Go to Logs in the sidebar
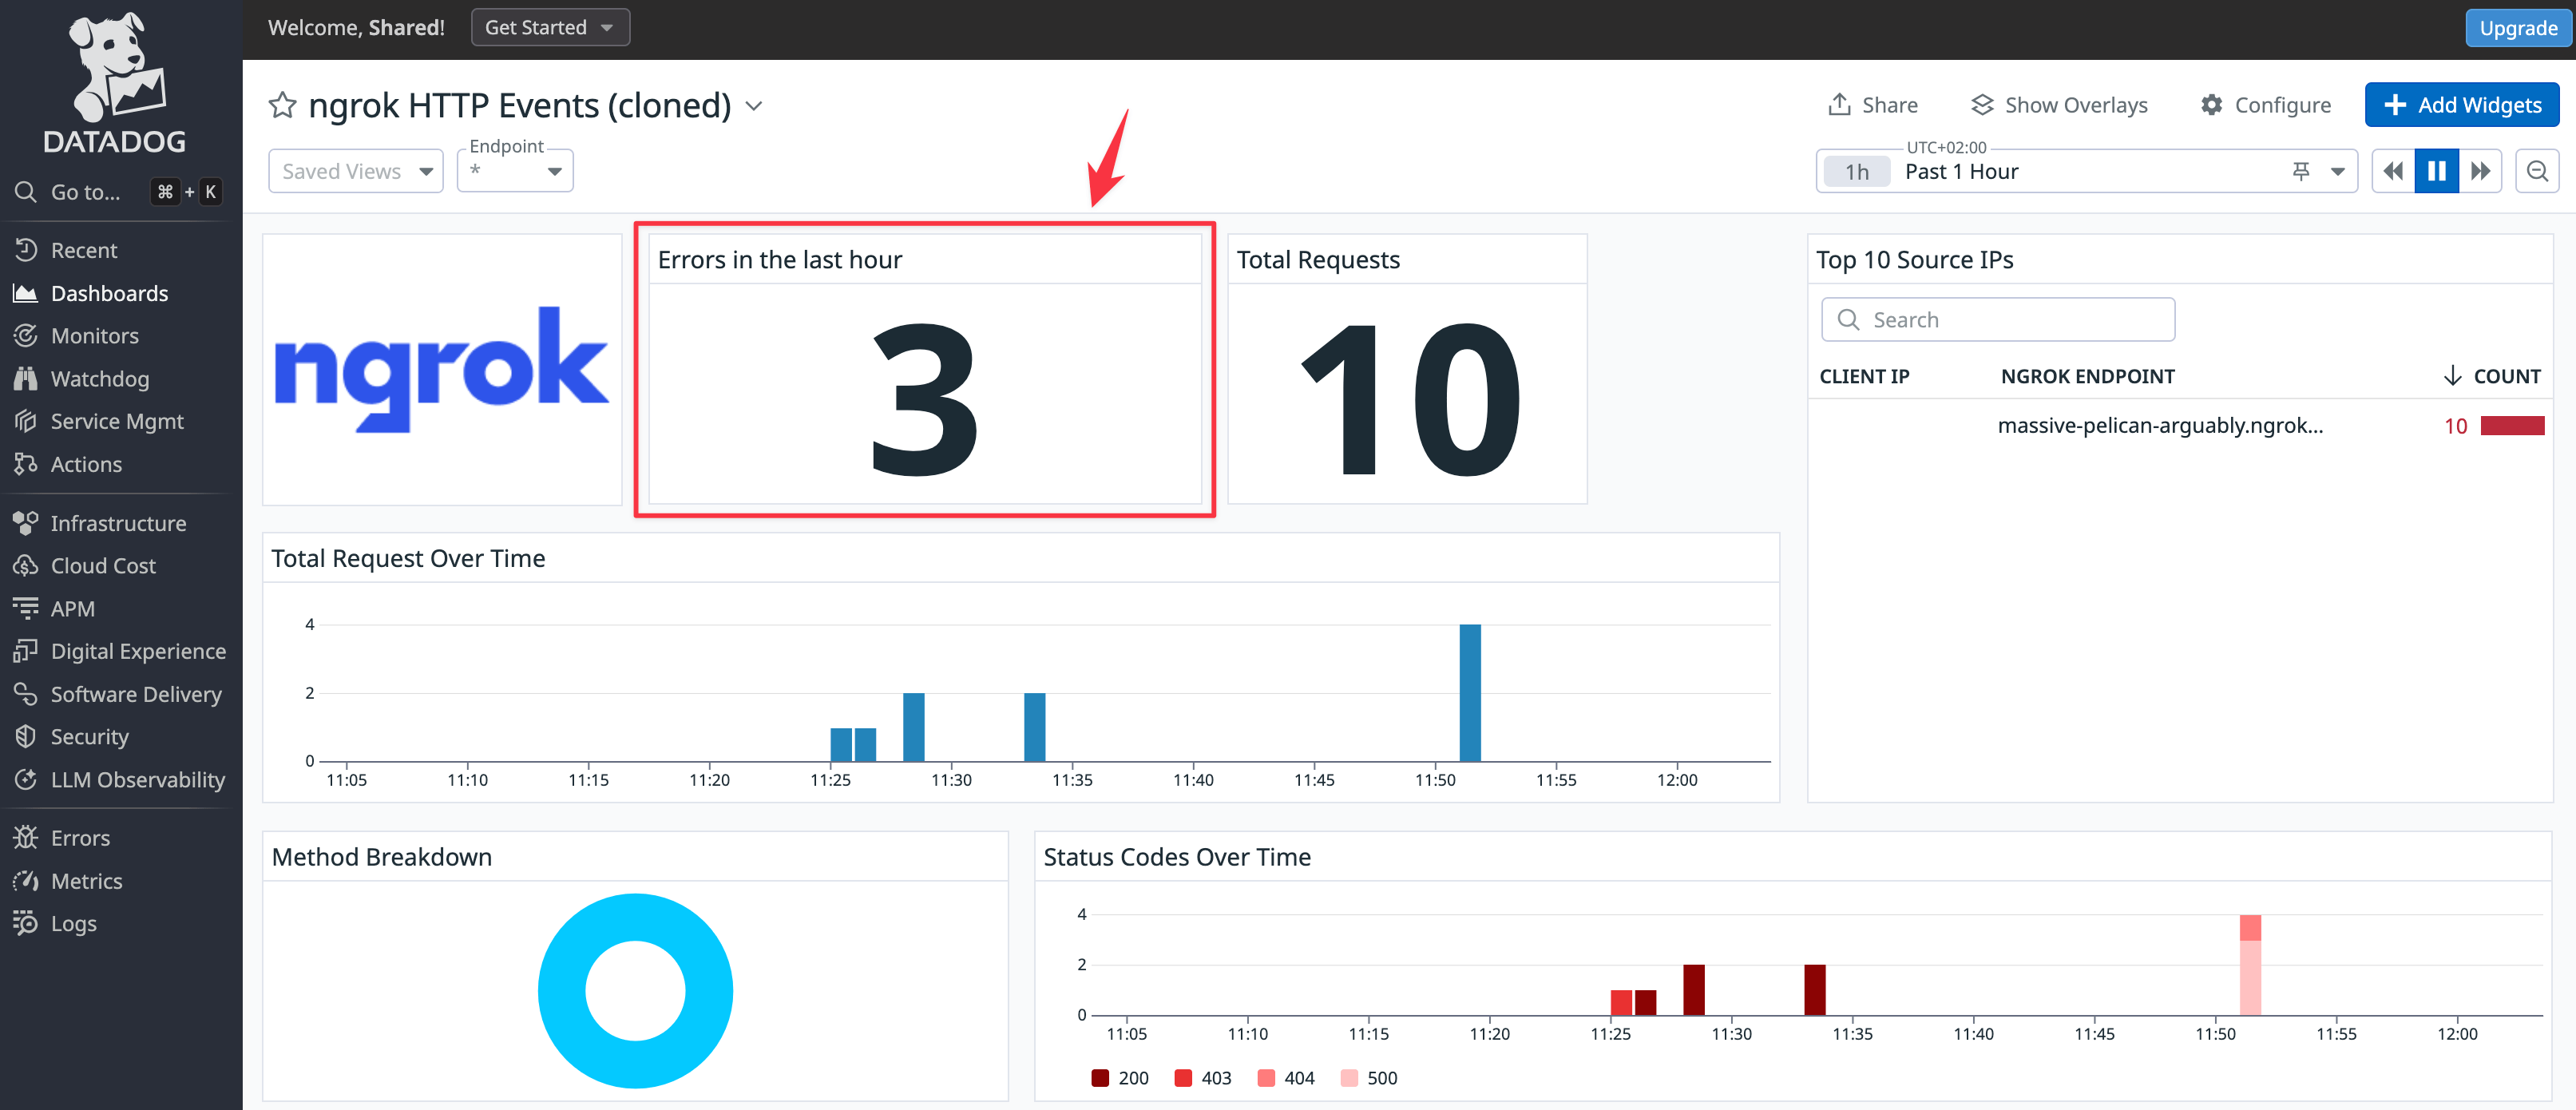Viewport: 2576px width, 1110px height. pyautogui.click(x=73, y=923)
